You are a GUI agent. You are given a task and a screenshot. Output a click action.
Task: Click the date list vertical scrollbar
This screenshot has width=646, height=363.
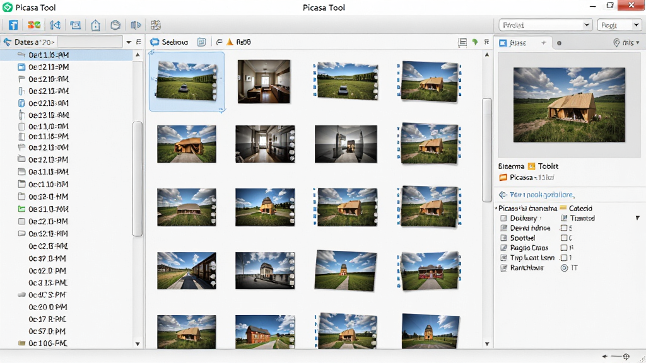click(x=138, y=178)
